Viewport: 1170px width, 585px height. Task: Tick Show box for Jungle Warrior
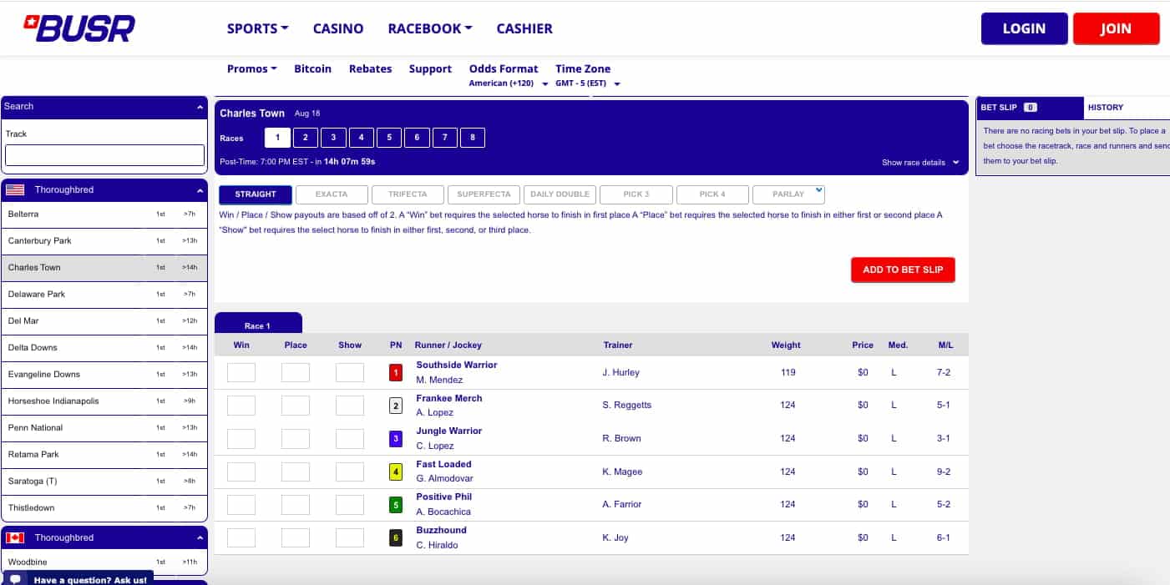coord(350,438)
